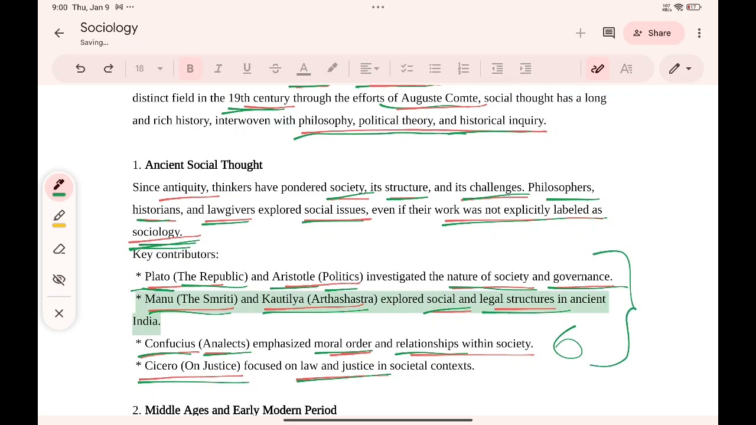Select the green pen tool
Image resolution: width=756 pixels, height=425 pixels.
[x=59, y=187]
